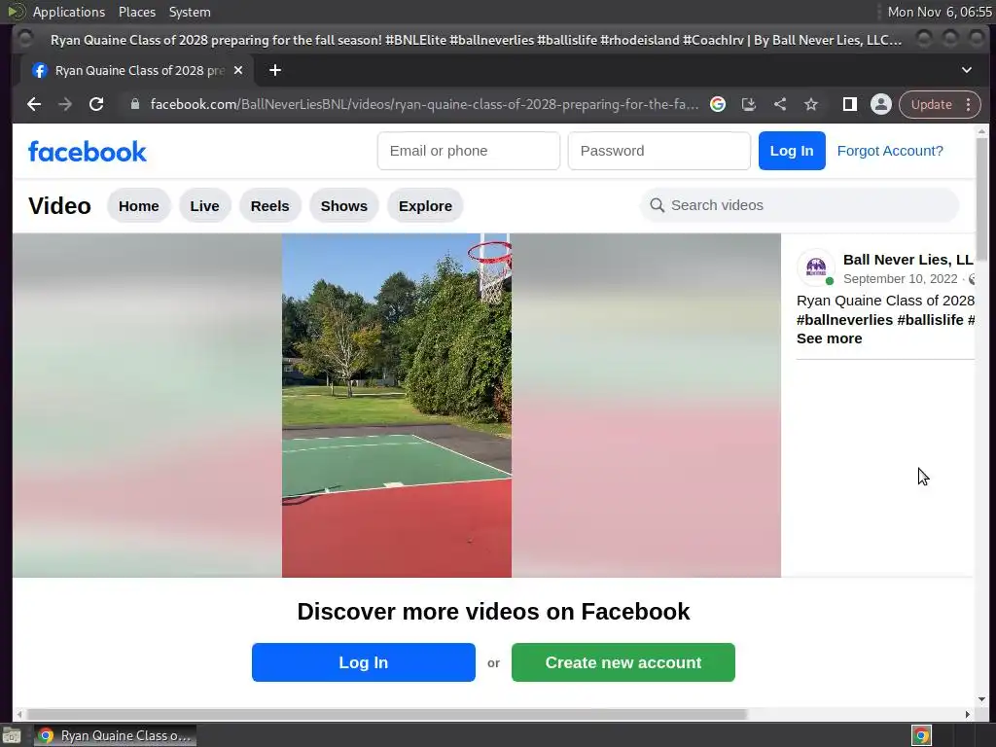Switch to the Home video tab

click(138, 206)
